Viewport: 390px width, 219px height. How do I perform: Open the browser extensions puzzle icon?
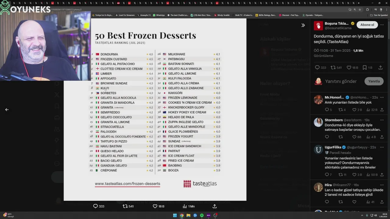click(367, 9)
